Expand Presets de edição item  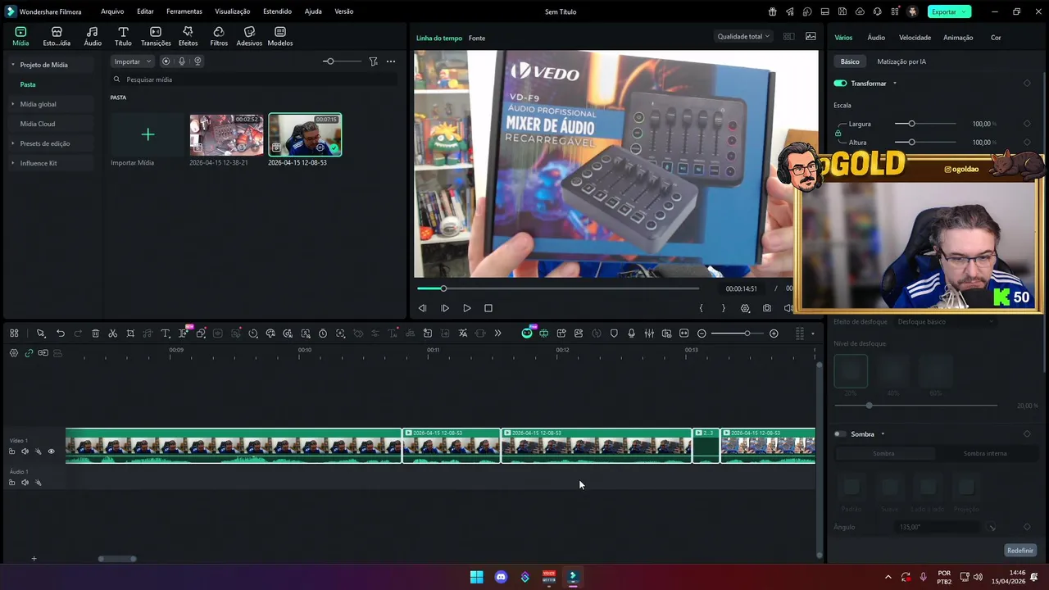click(12, 143)
